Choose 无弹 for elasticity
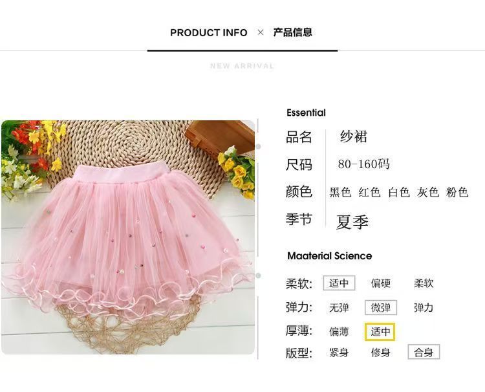 tap(339, 308)
